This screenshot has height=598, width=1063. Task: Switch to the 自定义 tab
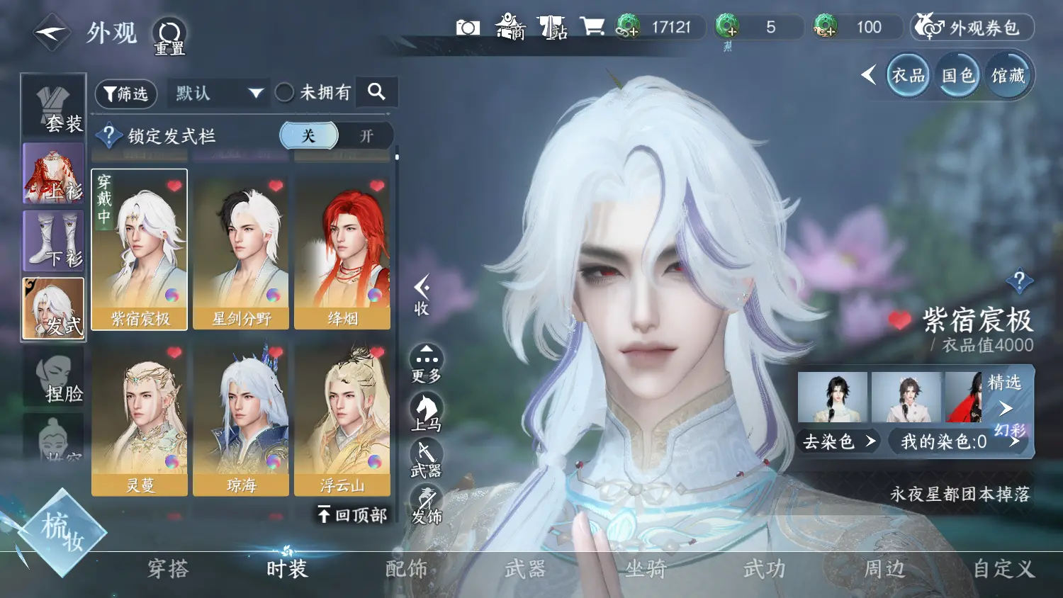click(1003, 569)
